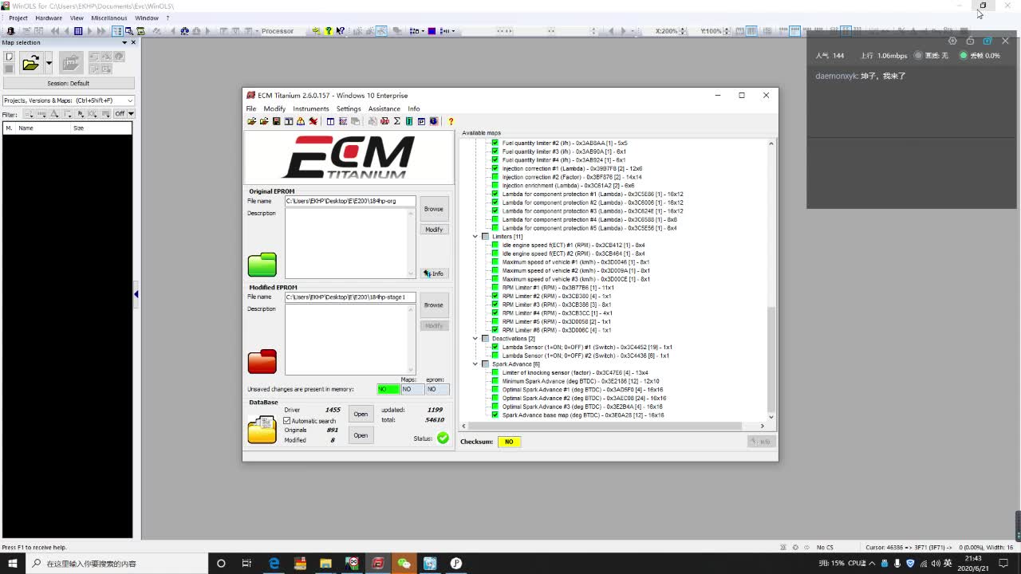The height and width of the screenshot is (574, 1021).
Task: Open the Instruments menu
Action: [311, 108]
